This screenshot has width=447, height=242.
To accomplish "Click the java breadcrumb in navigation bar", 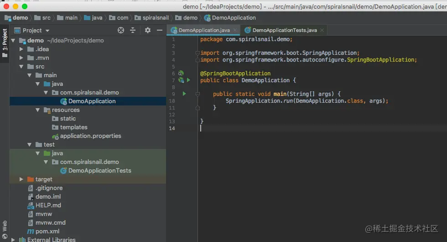I will click(x=93, y=18).
